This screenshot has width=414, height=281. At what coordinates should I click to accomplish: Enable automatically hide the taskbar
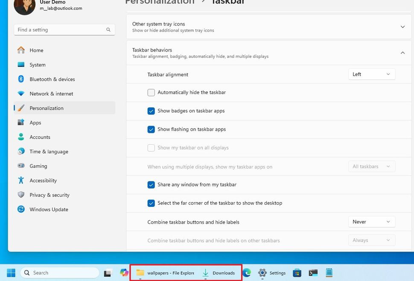[151, 92]
